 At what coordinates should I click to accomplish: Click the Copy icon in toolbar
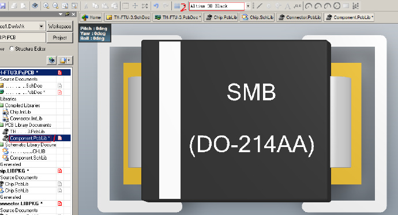coord(95,6)
